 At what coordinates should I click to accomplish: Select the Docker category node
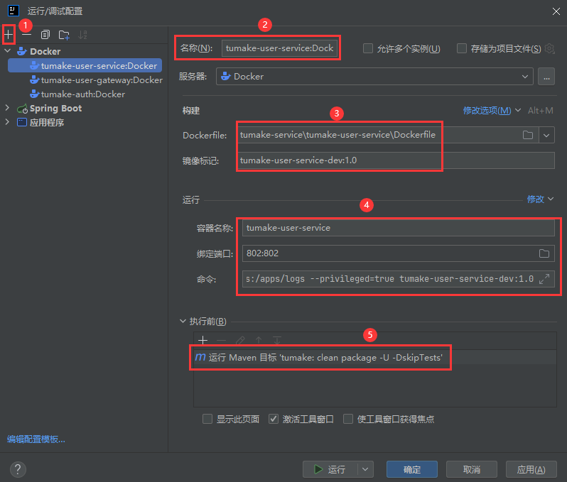pos(38,51)
